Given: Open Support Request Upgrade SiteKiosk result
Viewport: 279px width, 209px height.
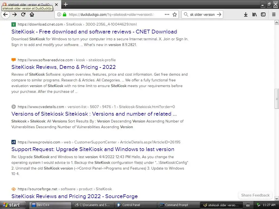Looking at the screenshot, I should (93, 149).
